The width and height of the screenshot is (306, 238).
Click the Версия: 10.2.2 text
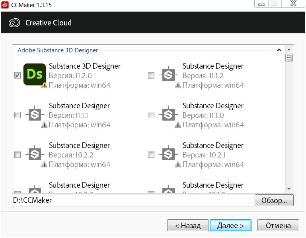pyautogui.click(x=71, y=155)
